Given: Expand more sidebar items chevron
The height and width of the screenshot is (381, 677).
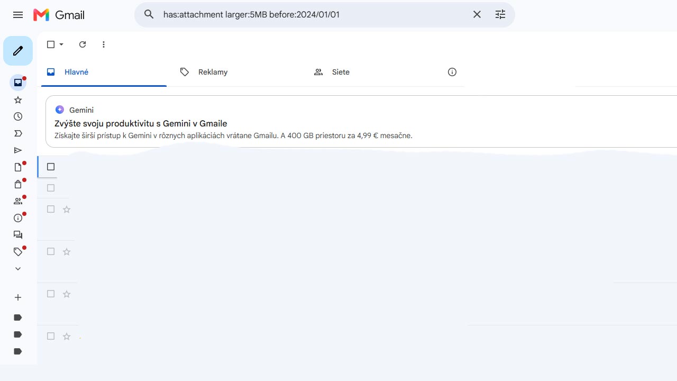Looking at the screenshot, I should [x=18, y=269].
